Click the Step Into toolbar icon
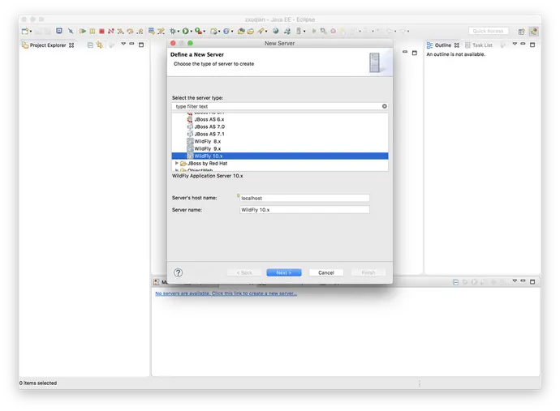560x411 pixels. (120, 31)
